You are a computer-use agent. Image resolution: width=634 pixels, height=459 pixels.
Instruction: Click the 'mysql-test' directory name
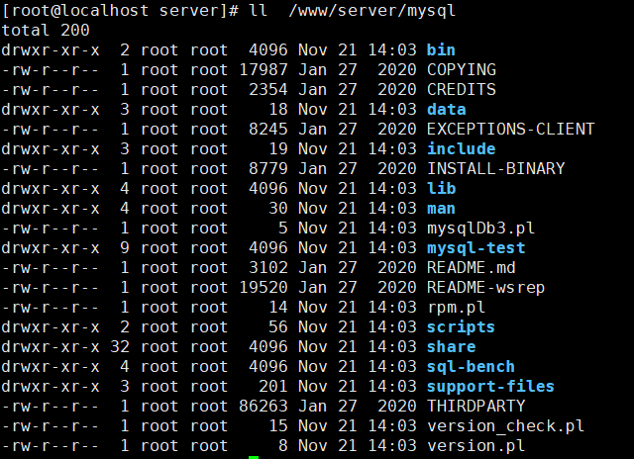click(x=476, y=248)
